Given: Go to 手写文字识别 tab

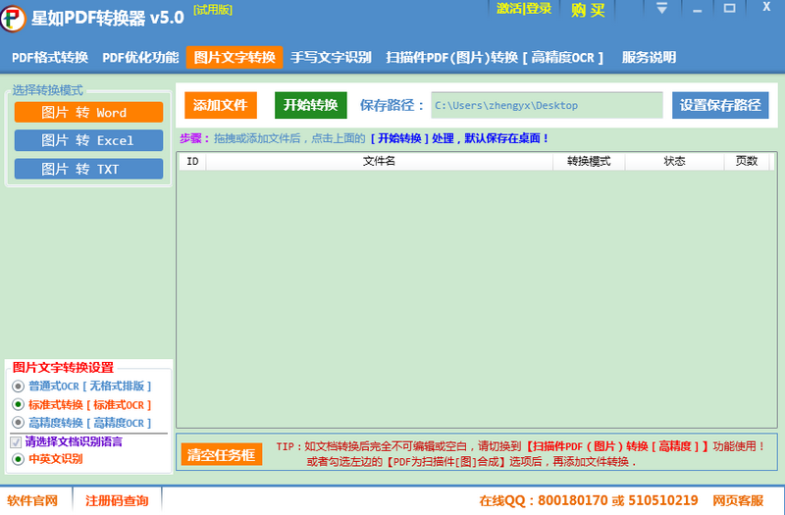Looking at the screenshot, I should click(x=331, y=58).
